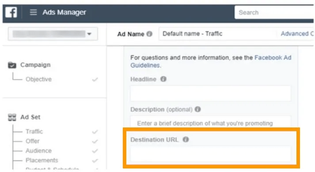
Task: Open the Facebook Ad Guidelines link
Action: [x=211, y=61]
